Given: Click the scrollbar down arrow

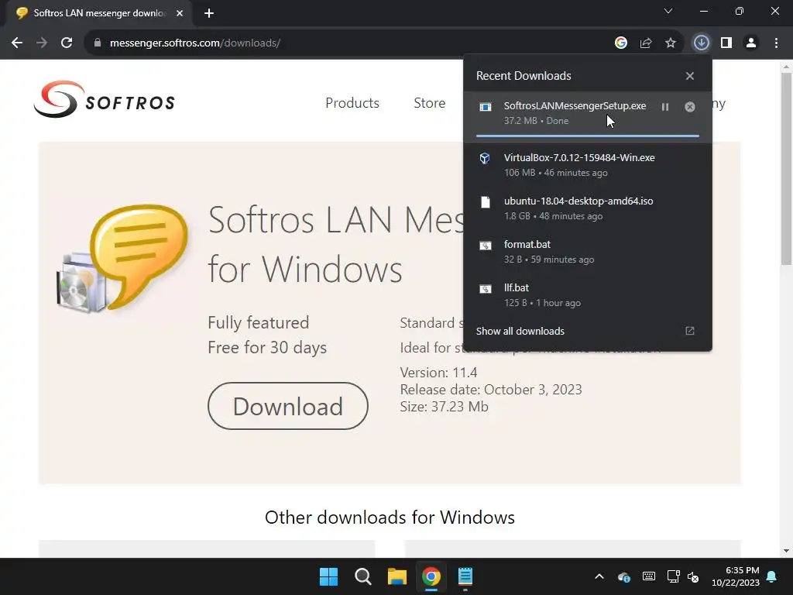Looking at the screenshot, I should point(786,551).
